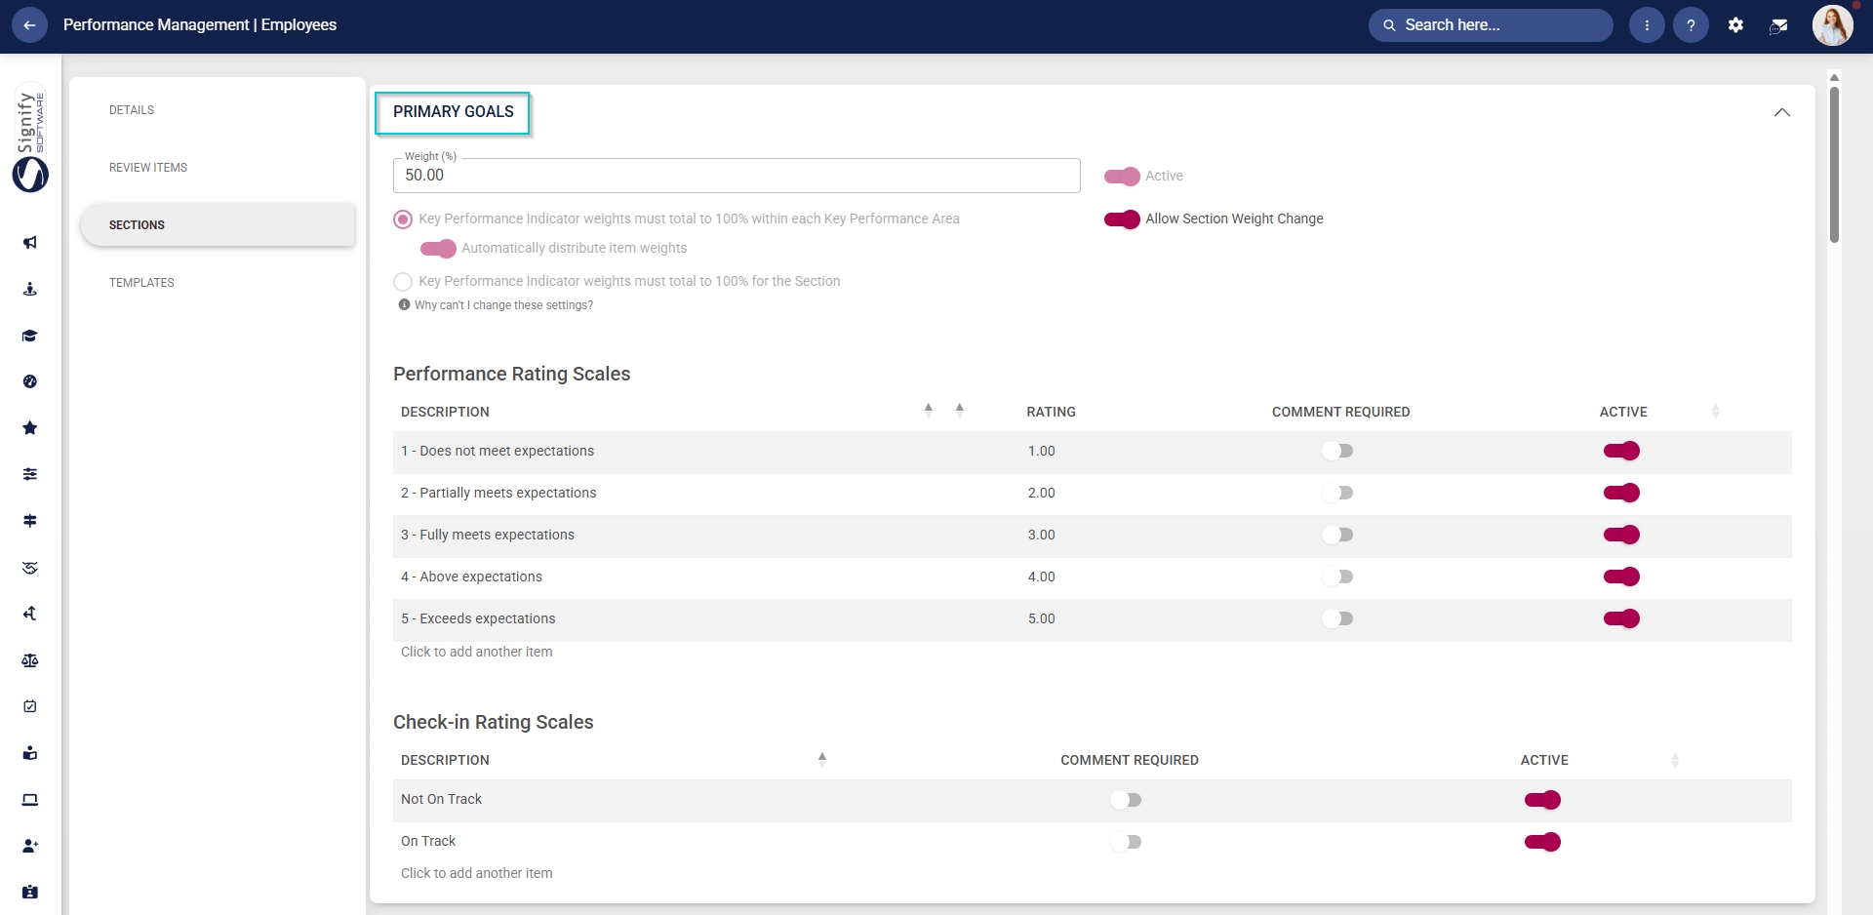Click the scrollbar up arrow
1873x915 pixels.
tap(1834, 77)
